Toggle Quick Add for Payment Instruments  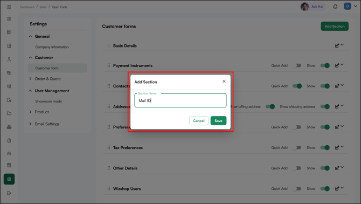(x=296, y=65)
